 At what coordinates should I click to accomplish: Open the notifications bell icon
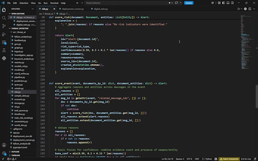point(255,159)
